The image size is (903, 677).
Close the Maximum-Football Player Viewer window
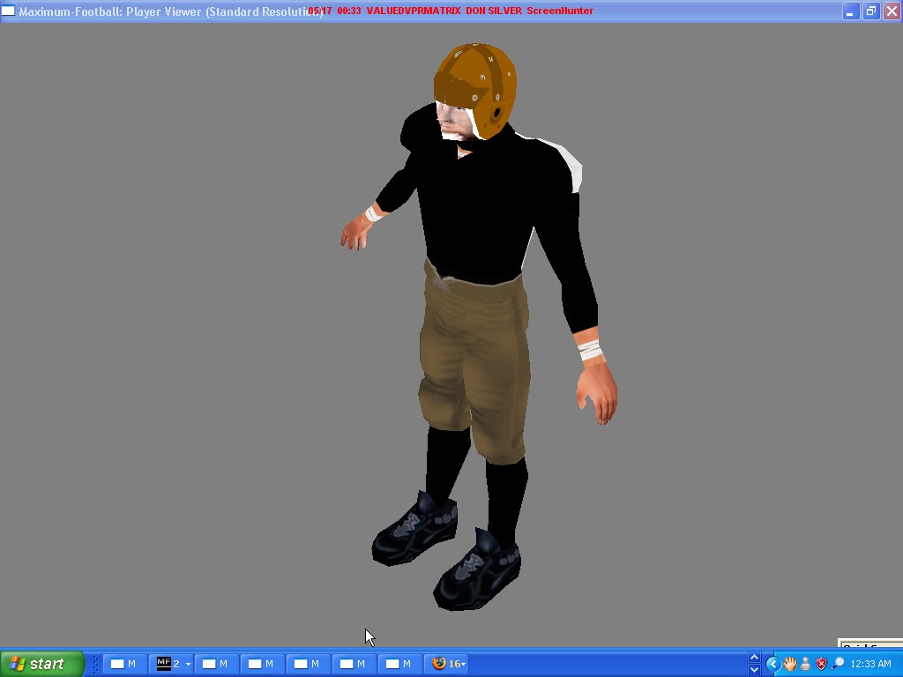coord(892,11)
